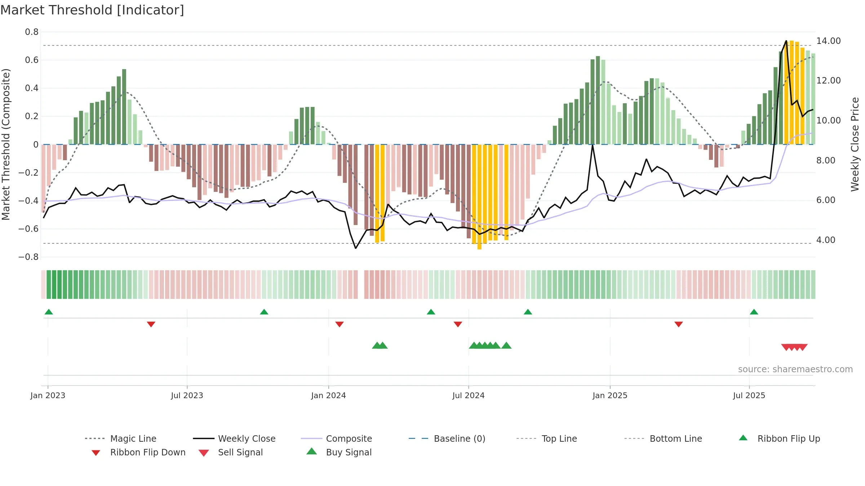The width and height of the screenshot is (865, 486).
Task: Click the Jan 2024 x-axis label
Action: pos(328,396)
